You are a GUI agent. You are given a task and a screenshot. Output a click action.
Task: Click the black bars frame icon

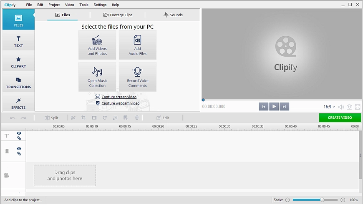(x=94, y=118)
